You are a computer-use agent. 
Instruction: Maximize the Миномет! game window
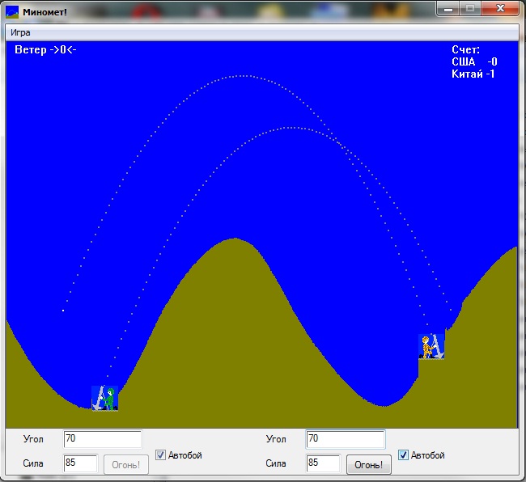[x=469, y=8]
